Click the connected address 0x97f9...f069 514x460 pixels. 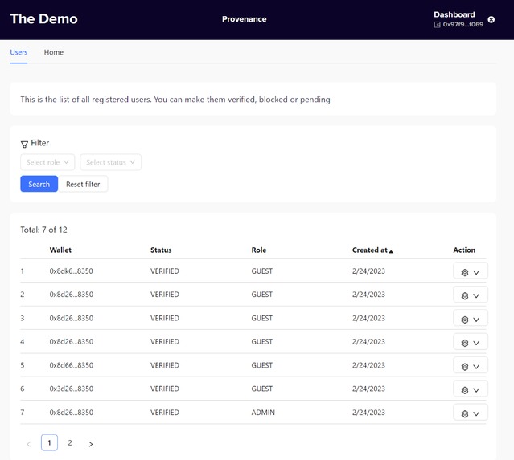tap(463, 25)
